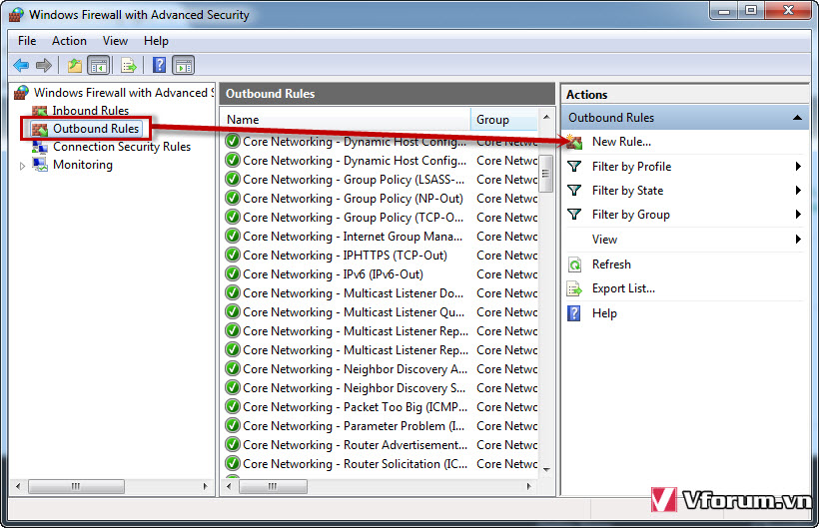Click green check icon of Packet Too Big rule
The width and height of the screenshot is (819, 528).
tap(233, 406)
